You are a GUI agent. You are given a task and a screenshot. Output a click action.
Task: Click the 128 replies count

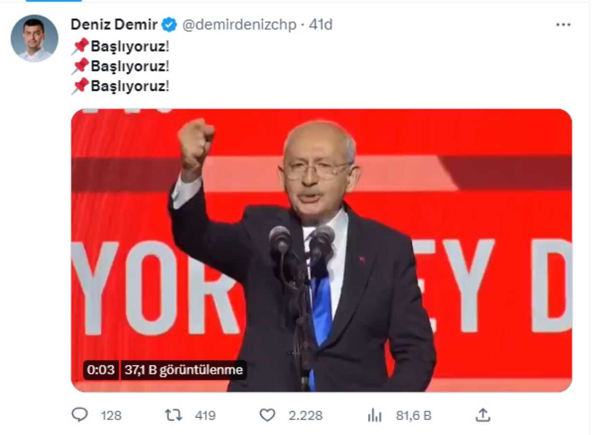[x=111, y=415]
